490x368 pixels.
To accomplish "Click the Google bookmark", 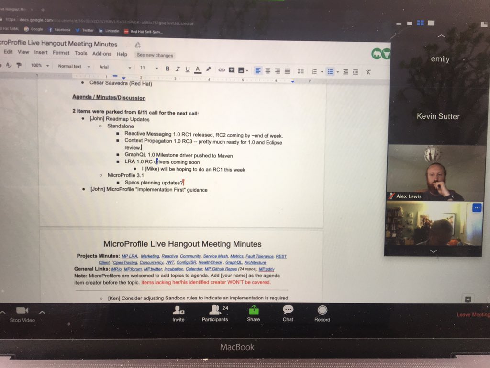I will pyautogui.click(x=33, y=29).
